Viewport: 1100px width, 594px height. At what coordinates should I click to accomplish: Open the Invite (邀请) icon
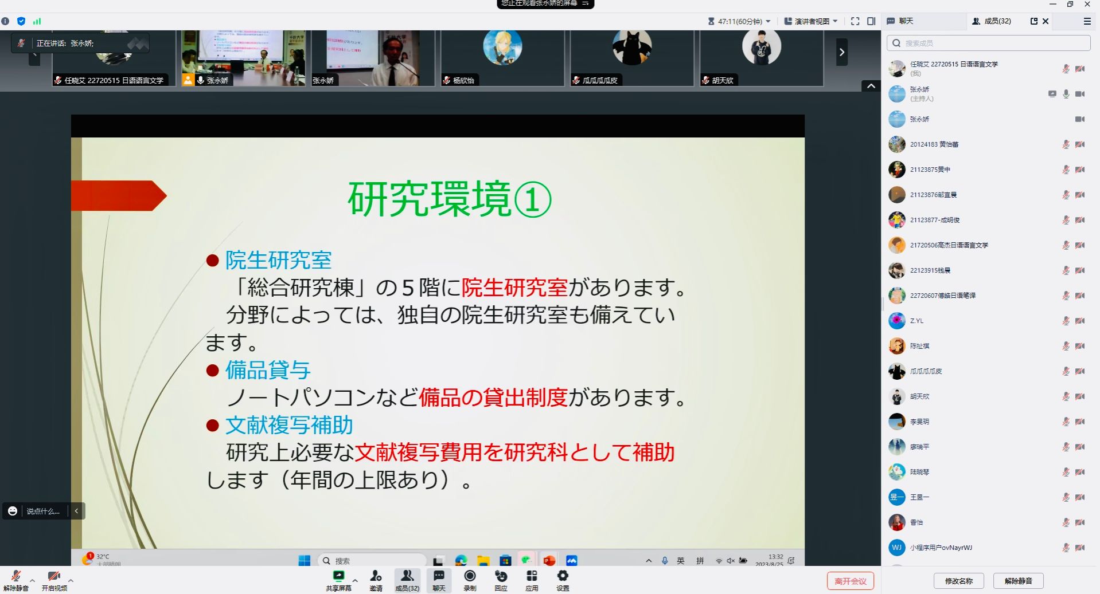[376, 577]
